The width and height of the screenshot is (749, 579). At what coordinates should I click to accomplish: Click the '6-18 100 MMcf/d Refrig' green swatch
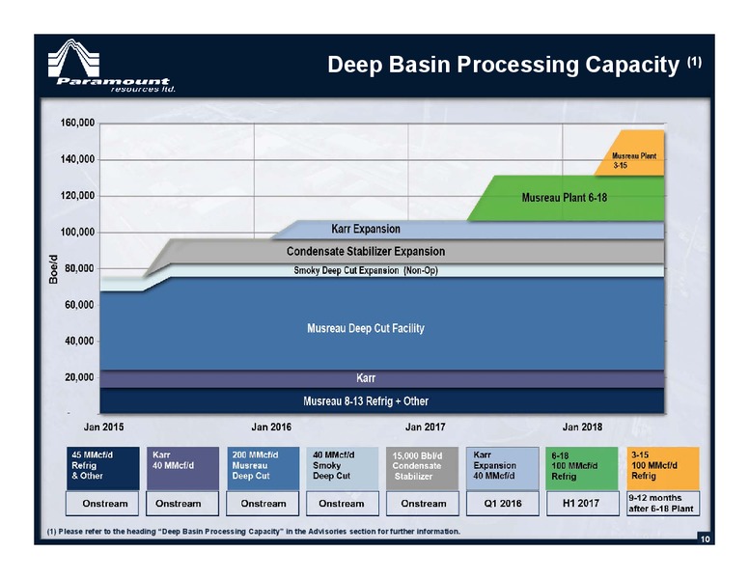pos(582,468)
